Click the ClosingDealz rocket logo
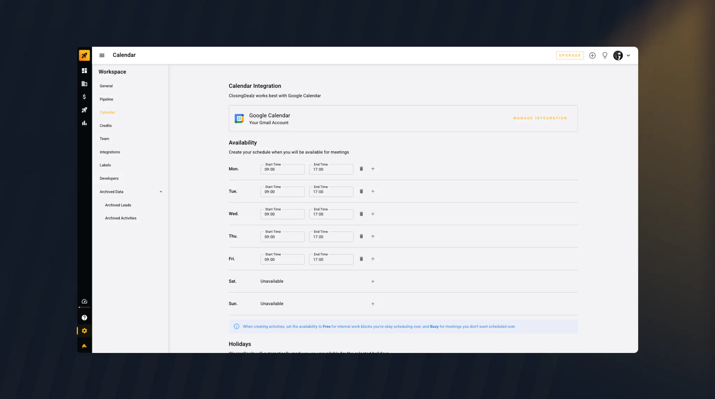The height and width of the screenshot is (399, 715). 84,55
